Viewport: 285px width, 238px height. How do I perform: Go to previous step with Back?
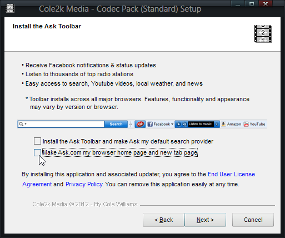[163, 220]
